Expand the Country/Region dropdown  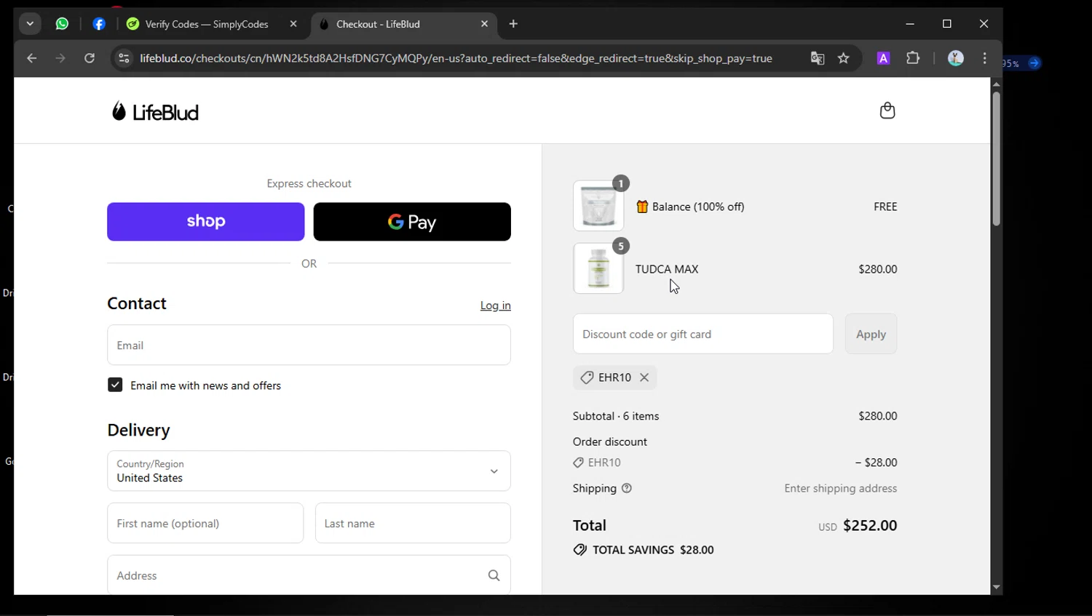click(x=309, y=471)
